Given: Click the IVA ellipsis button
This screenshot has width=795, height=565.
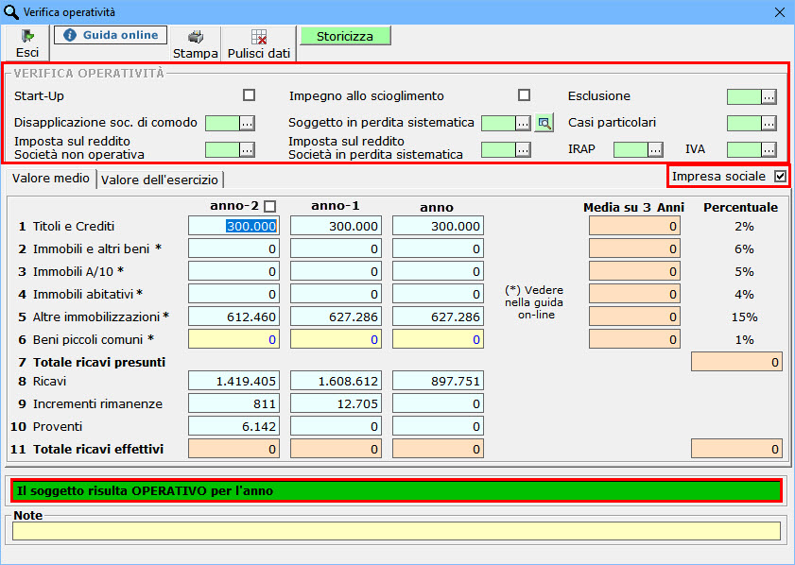Looking at the screenshot, I should pos(769,149).
